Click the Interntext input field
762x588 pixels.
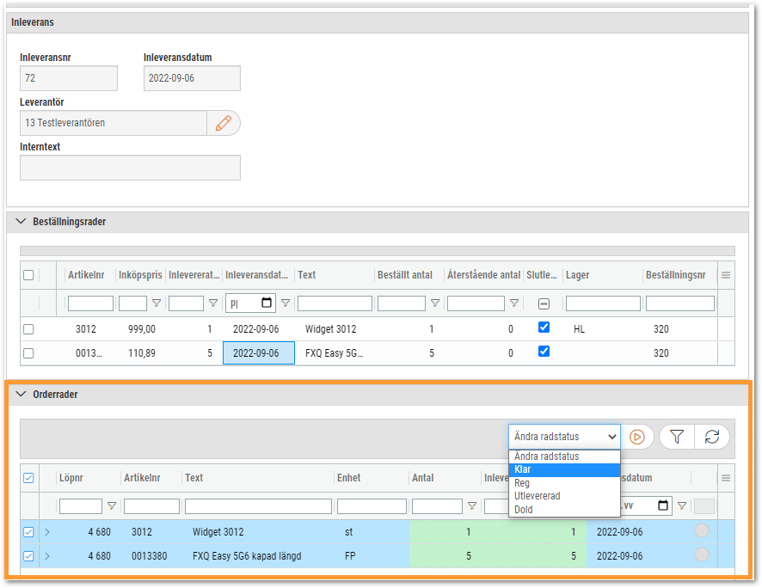click(130, 168)
